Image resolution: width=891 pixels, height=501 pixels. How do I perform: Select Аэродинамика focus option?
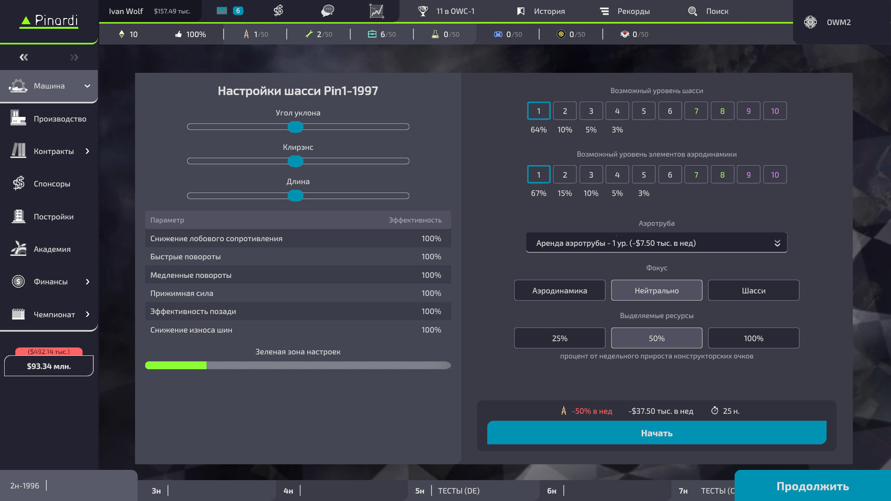559,290
